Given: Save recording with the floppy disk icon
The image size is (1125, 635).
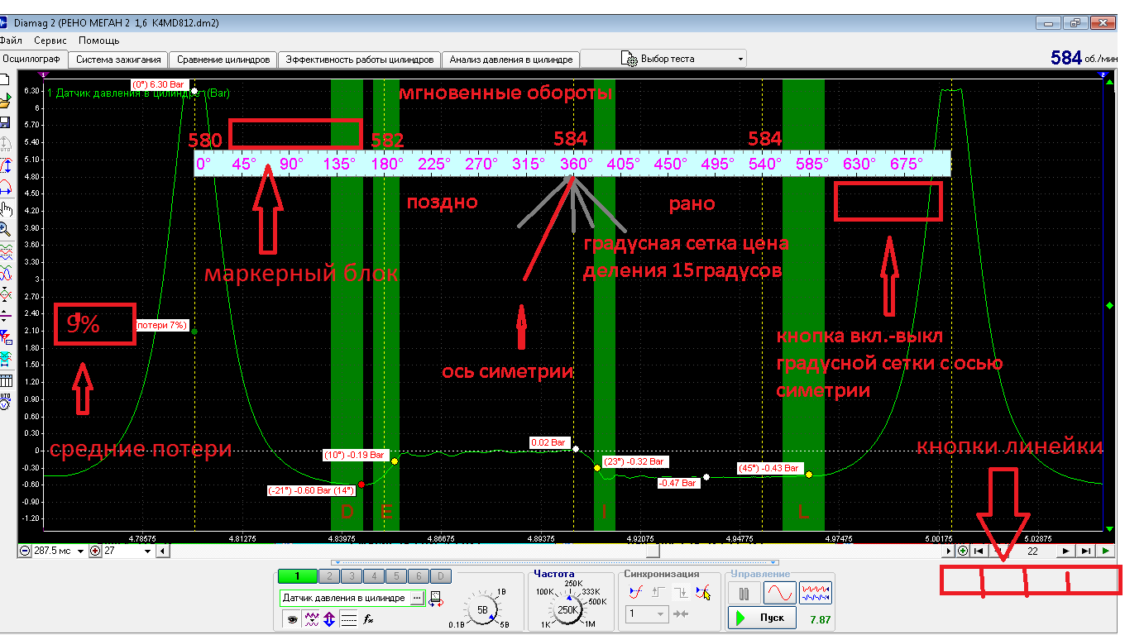Looking at the screenshot, I should [5, 122].
